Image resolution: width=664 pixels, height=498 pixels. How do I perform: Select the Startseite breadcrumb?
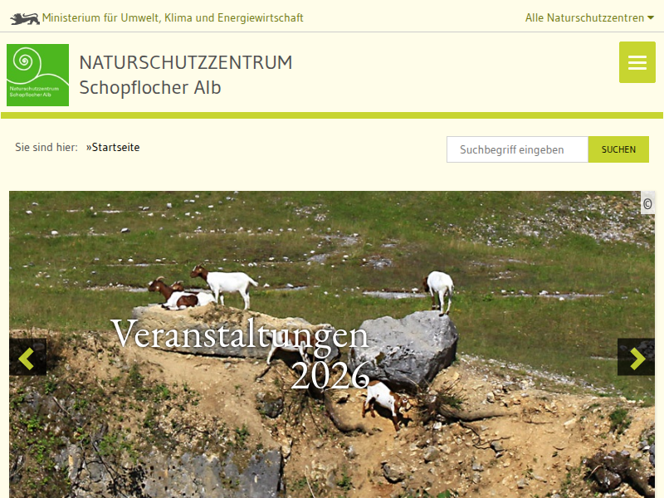113,148
